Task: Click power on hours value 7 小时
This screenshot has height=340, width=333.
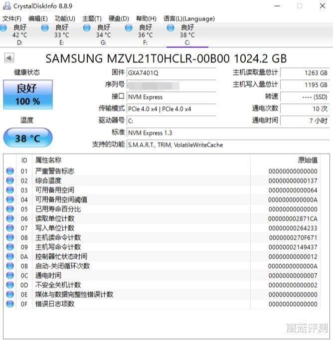Action: [x=305, y=121]
